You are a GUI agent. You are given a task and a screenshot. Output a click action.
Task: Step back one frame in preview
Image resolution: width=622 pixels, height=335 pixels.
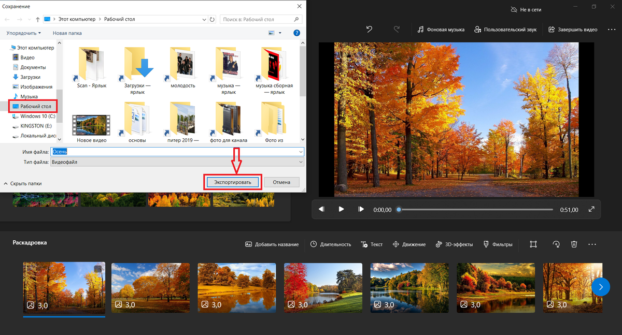pyautogui.click(x=321, y=209)
